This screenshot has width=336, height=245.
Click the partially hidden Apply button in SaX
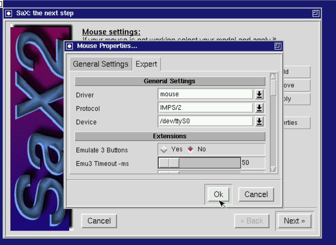297,99
